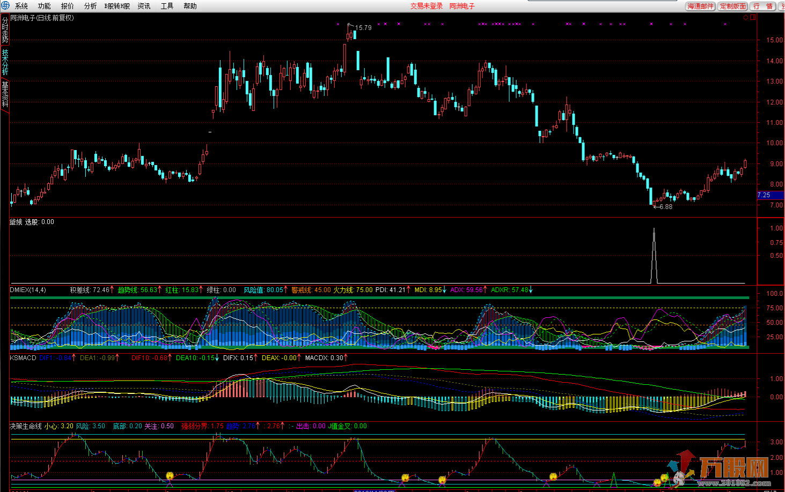Viewport: 785px width, 492px height.
Task: Click the ADX: 59.56 value
Action: [466, 290]
